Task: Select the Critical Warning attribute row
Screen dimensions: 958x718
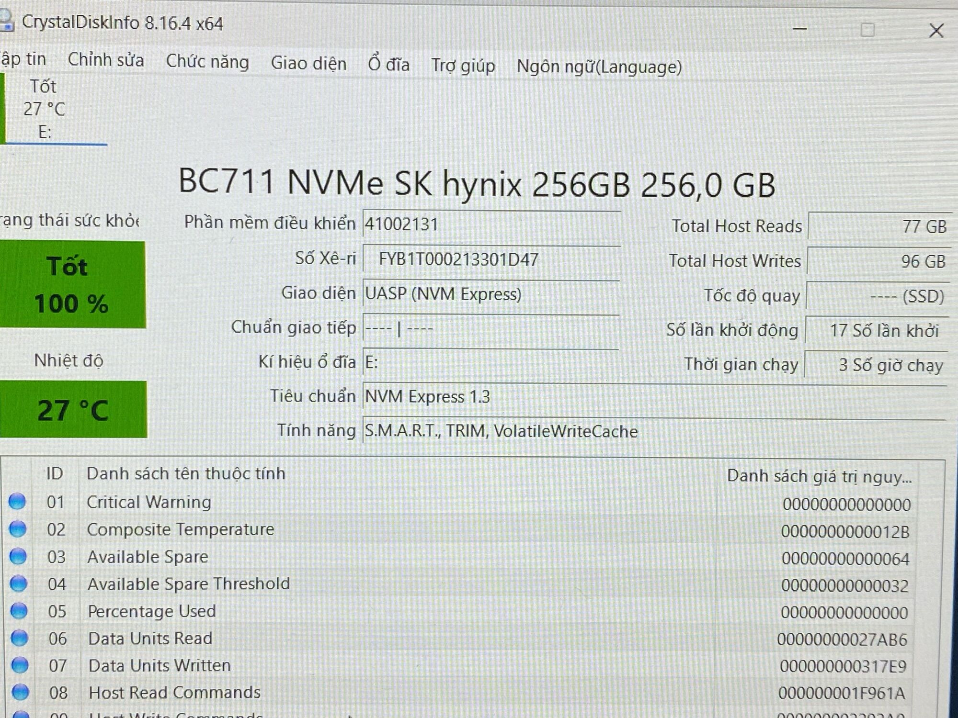Action: [x=460, y=503]
